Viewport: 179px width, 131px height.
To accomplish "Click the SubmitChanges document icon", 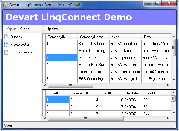I will coord(6,52).
